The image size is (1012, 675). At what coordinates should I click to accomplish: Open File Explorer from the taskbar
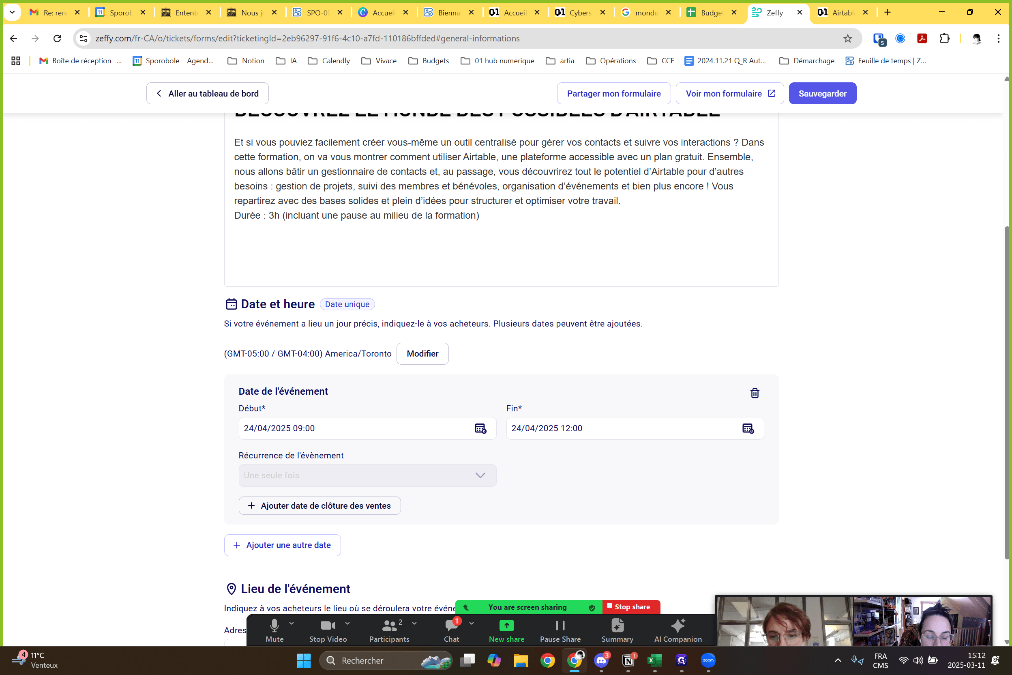tap(521, 660)
